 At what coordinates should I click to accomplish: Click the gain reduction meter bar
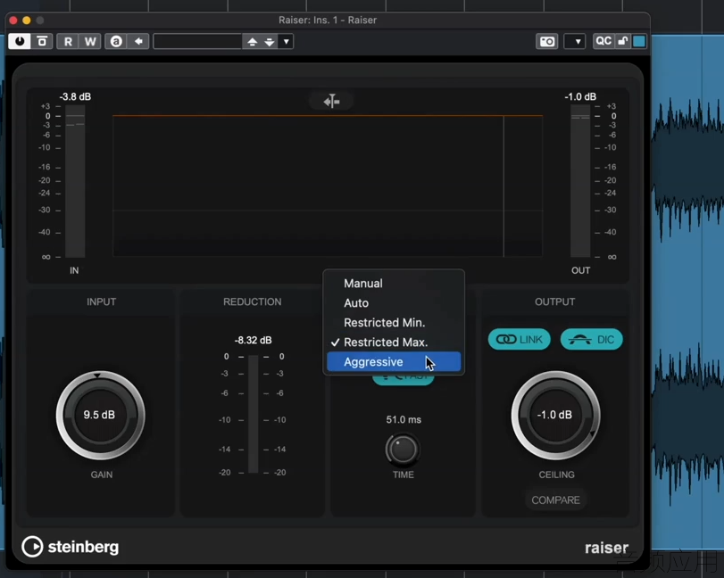(253, 414)
